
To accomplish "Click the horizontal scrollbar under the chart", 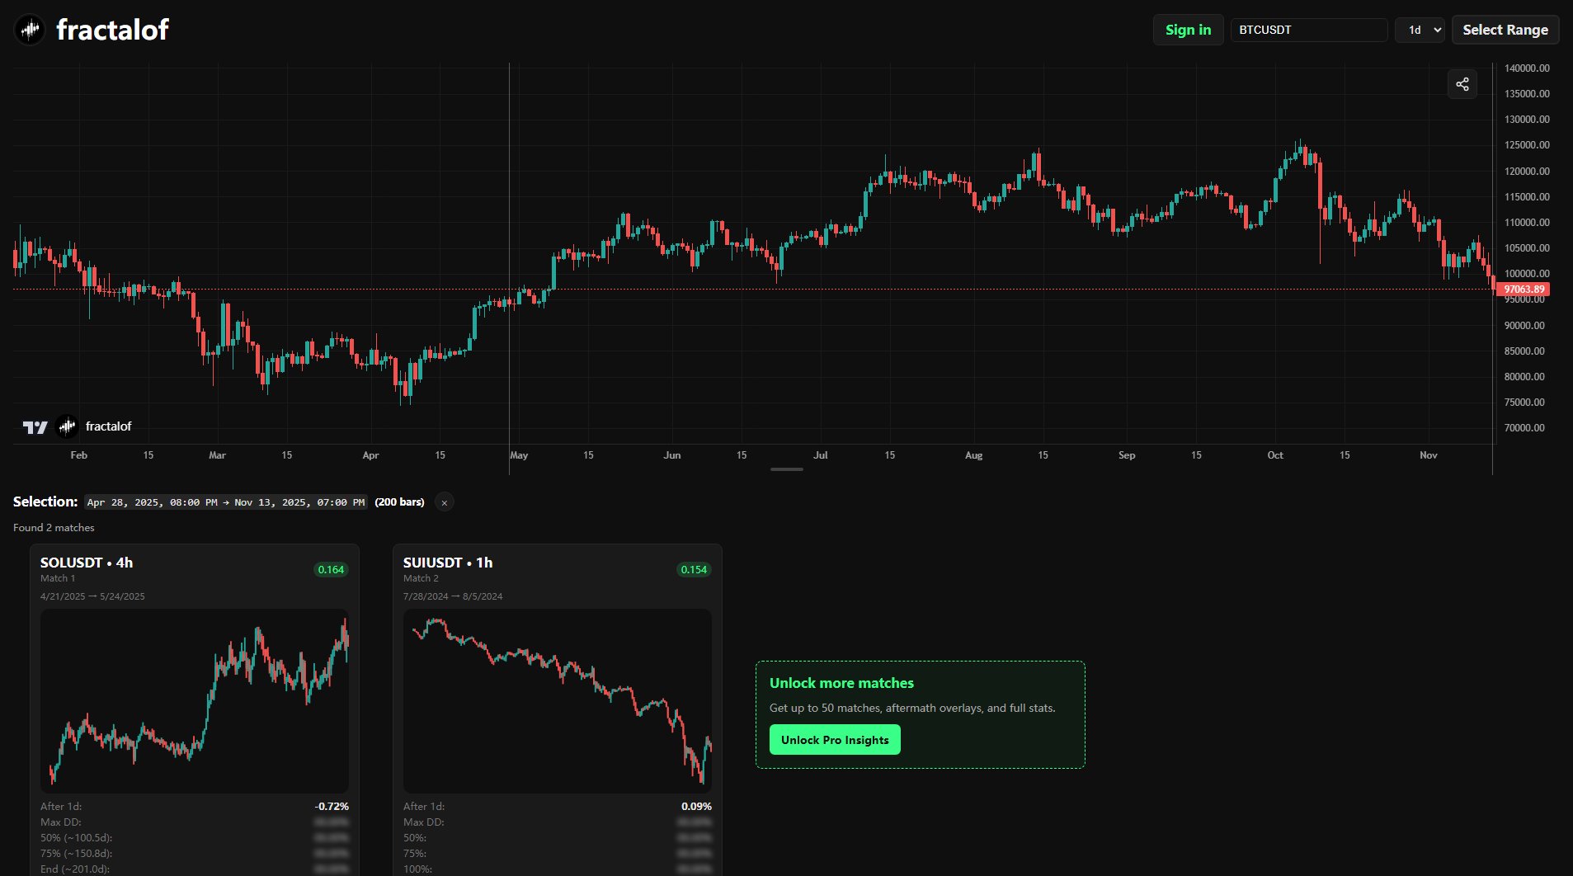I will point(786,469).
